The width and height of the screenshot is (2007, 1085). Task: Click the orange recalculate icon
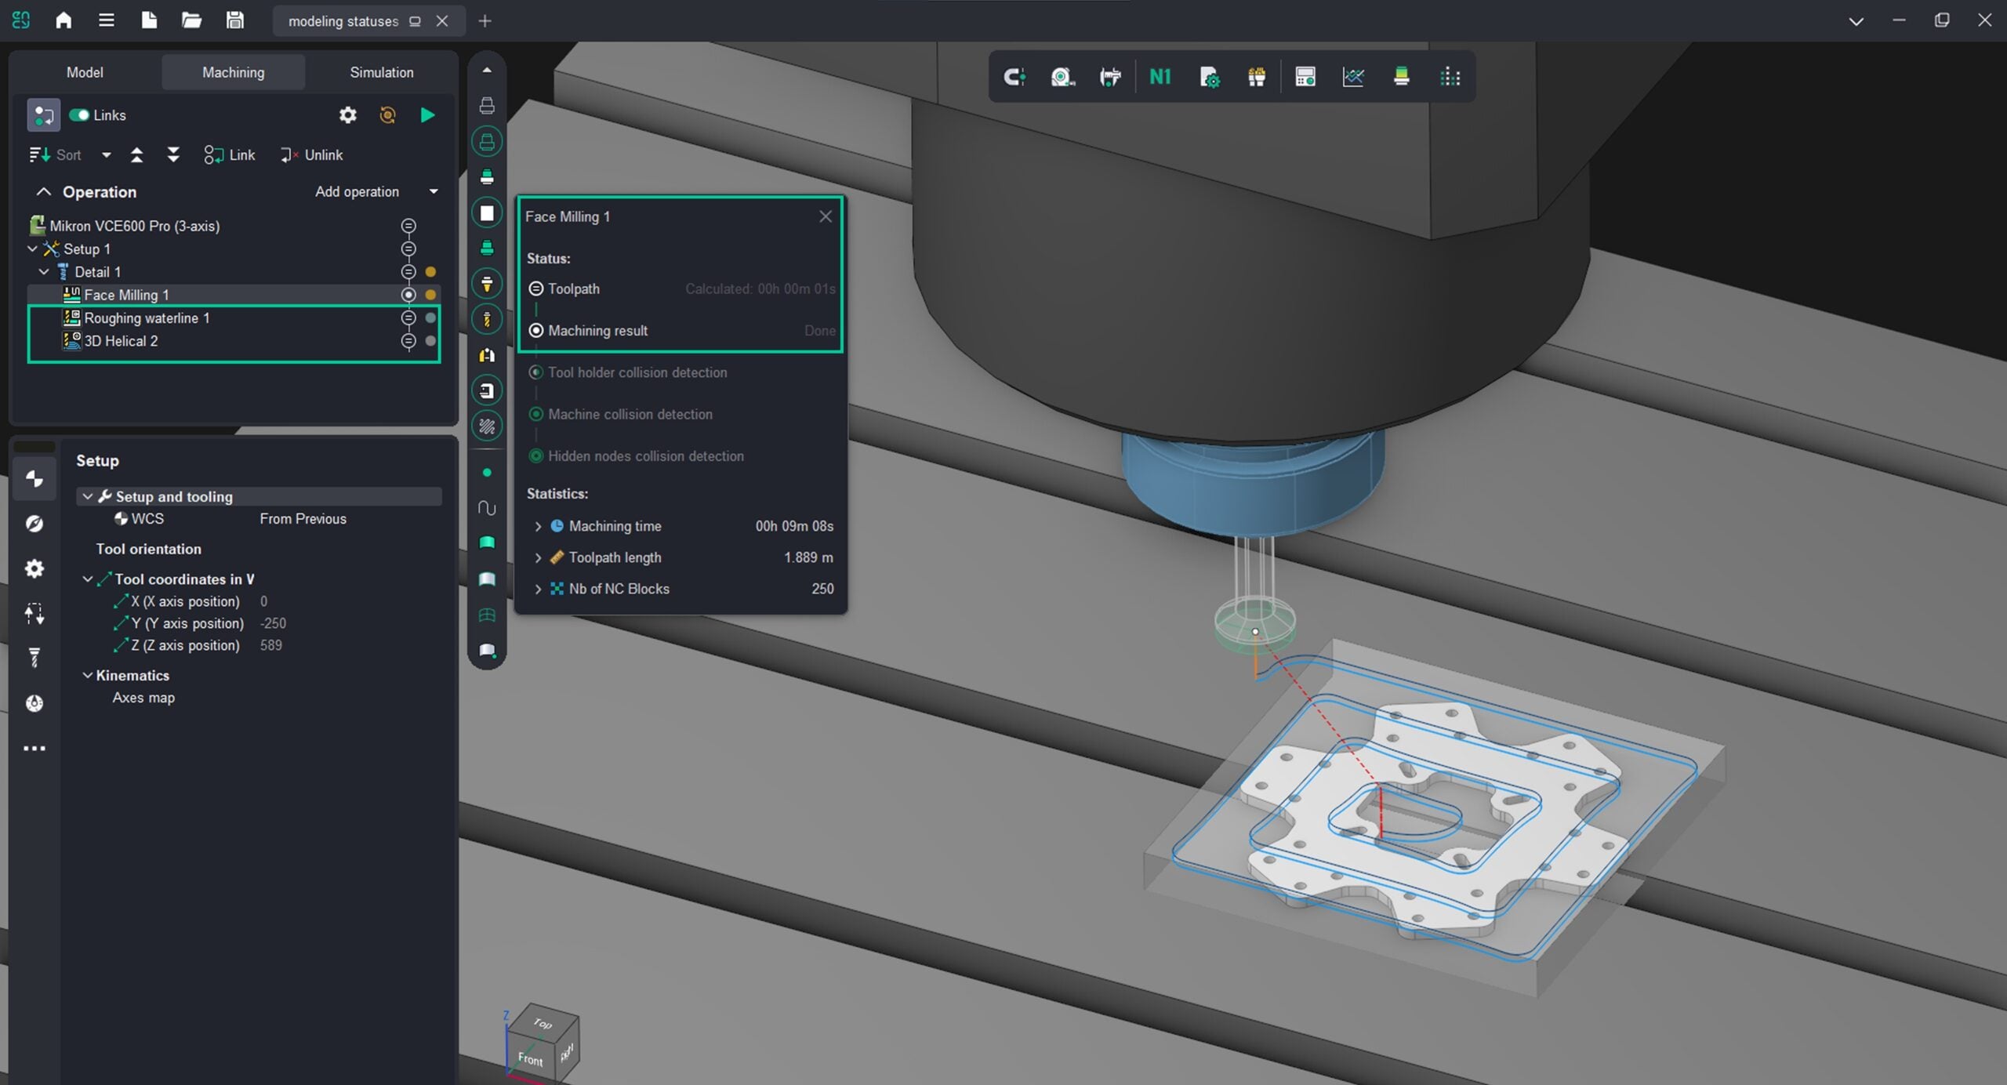point(387,115)
